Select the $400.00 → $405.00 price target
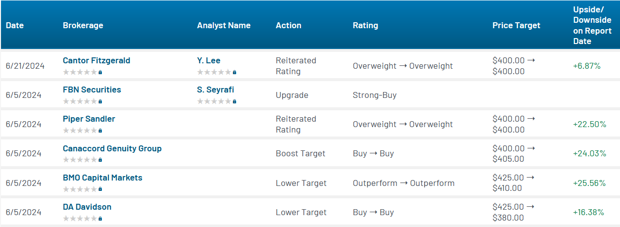The width and height of the screenshot is (620, 227). [x=514, y=153]
